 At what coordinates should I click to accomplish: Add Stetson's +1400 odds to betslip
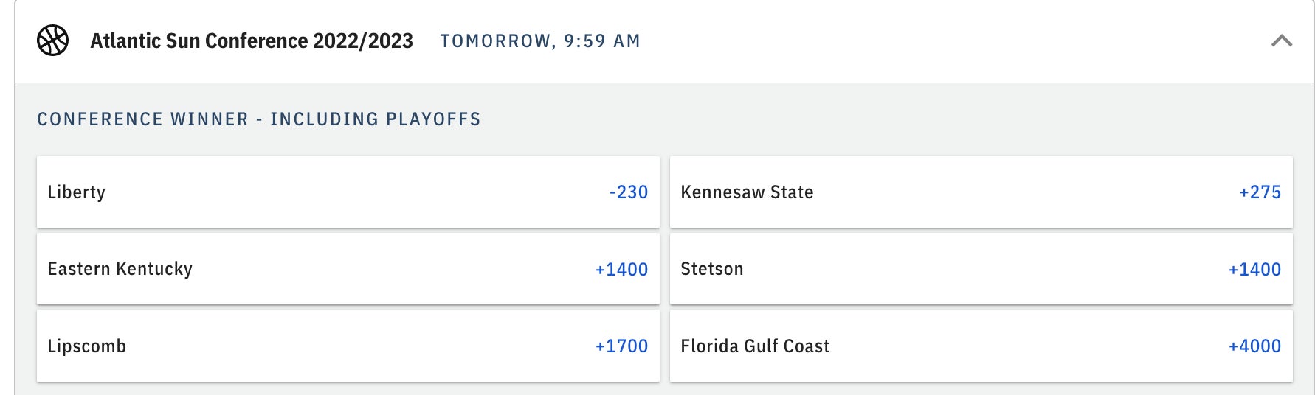point(1254,270)
